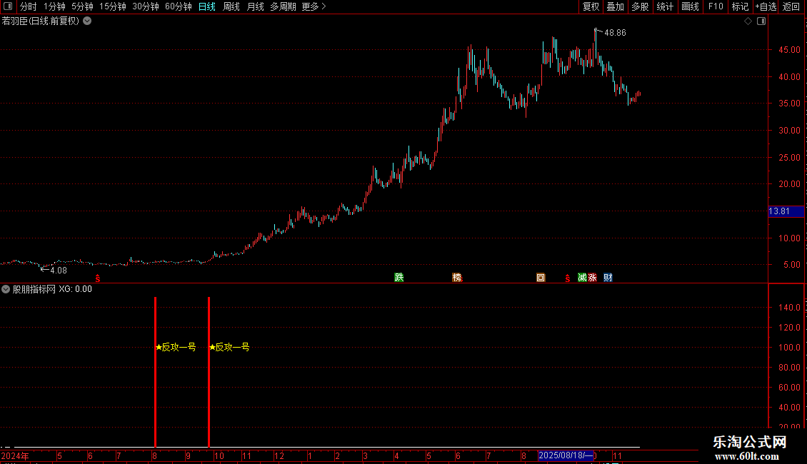807x464 pixels.
Task: Click the 榜 ranking event marker
Action: [x=457, y=277]
